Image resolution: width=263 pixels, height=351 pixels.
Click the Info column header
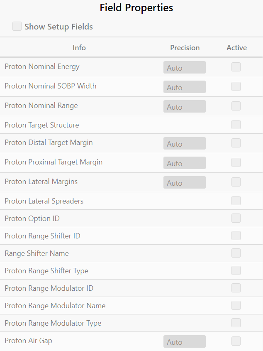click(79, 48)
